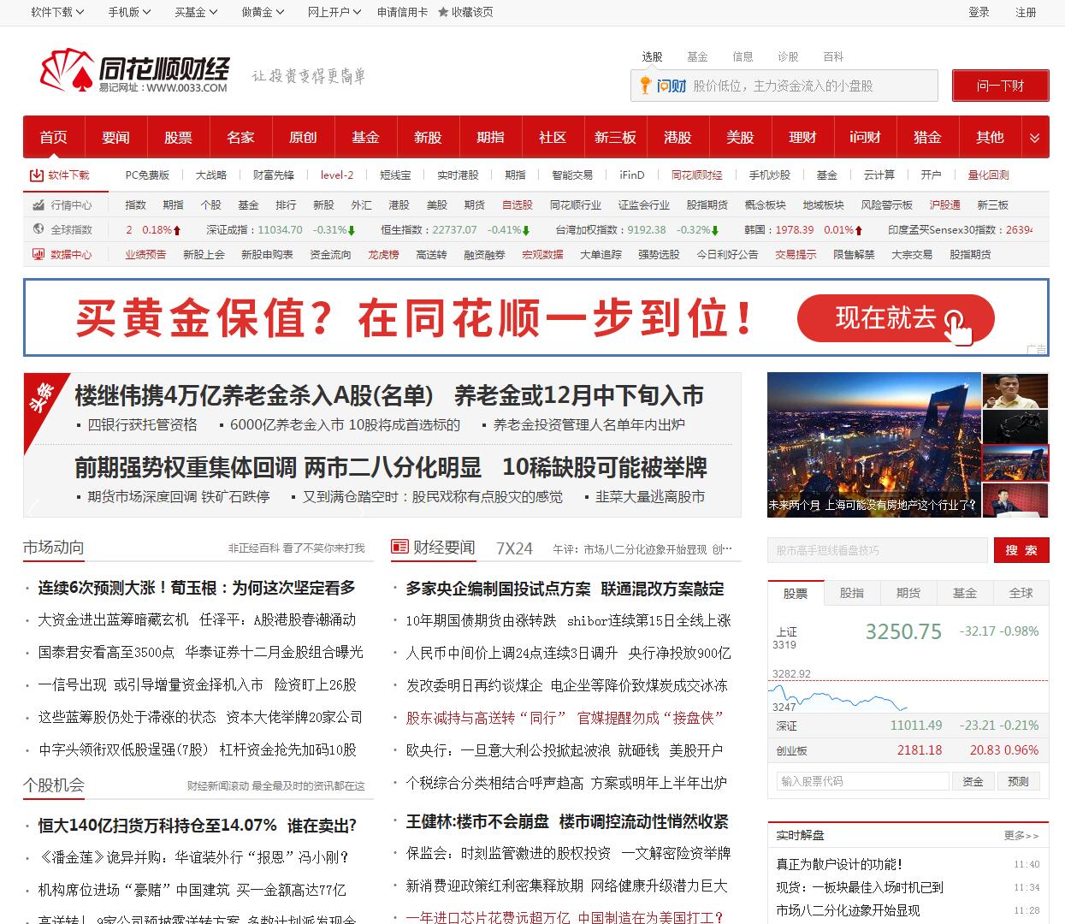Click the 资金 button in quote widget

tap(973, 781)
